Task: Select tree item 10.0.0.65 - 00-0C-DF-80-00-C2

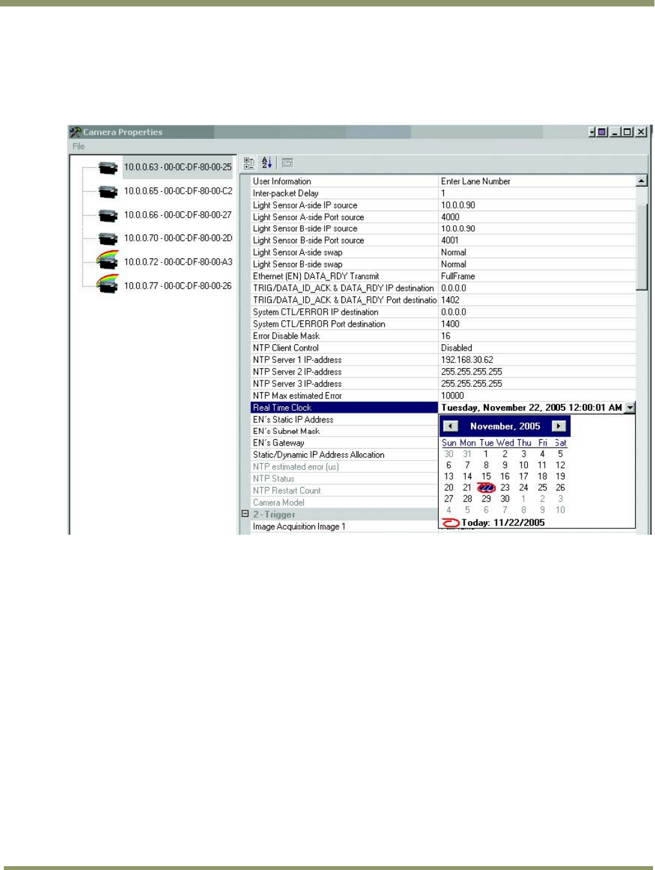Action: click(178, 191)
